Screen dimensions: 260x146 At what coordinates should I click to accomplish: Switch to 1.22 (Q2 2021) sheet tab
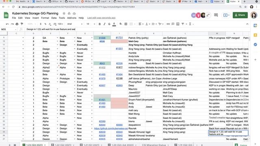63,145
